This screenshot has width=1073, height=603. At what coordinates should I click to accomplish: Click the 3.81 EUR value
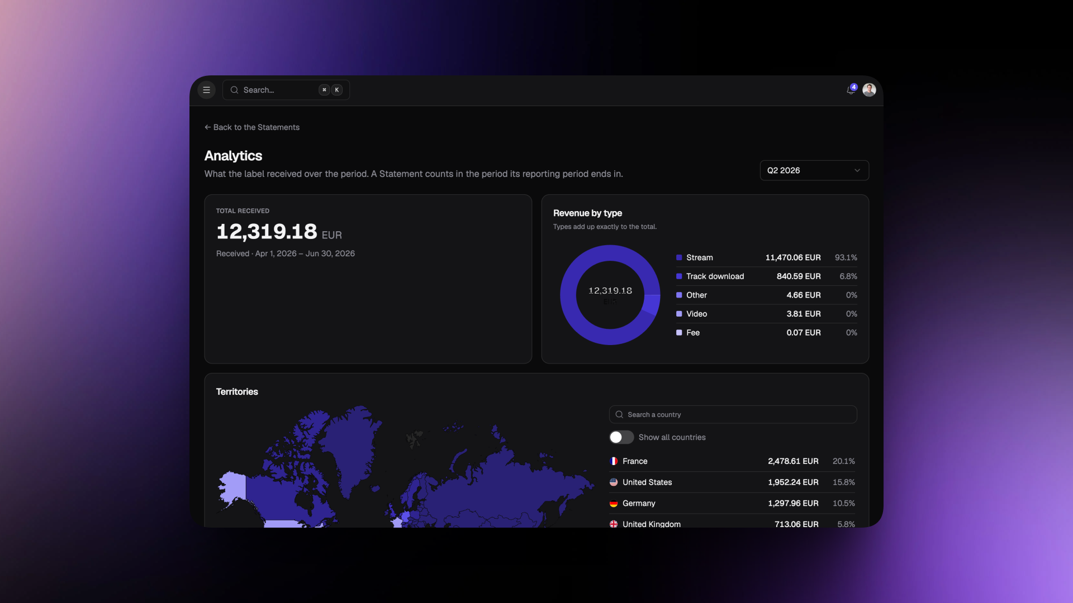tap(804, 314)
